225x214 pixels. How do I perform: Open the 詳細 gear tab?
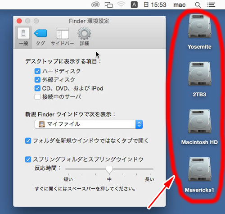[x=84, y=37]
